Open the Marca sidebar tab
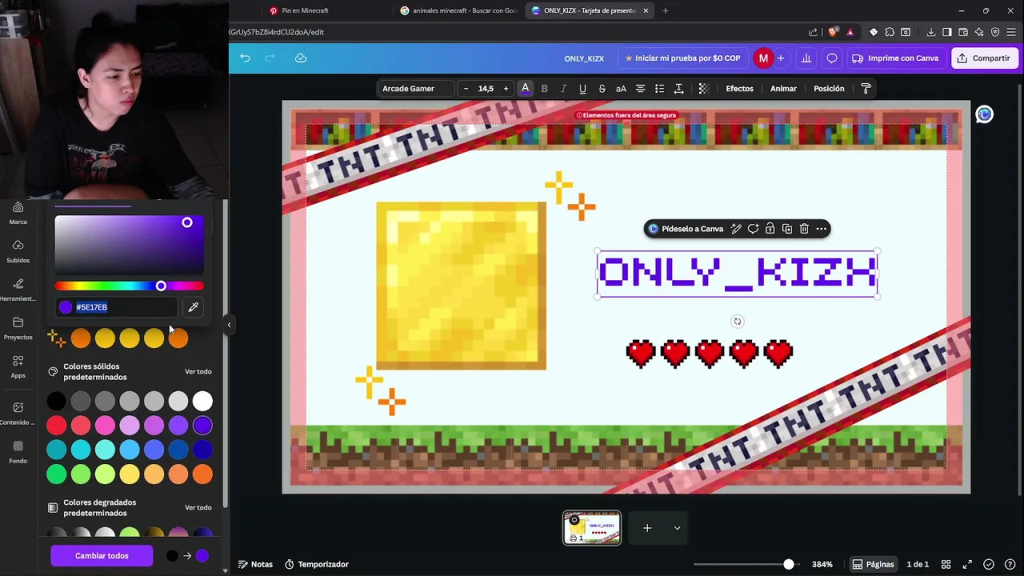The image size is (1024, 576). tap(18, 214)
